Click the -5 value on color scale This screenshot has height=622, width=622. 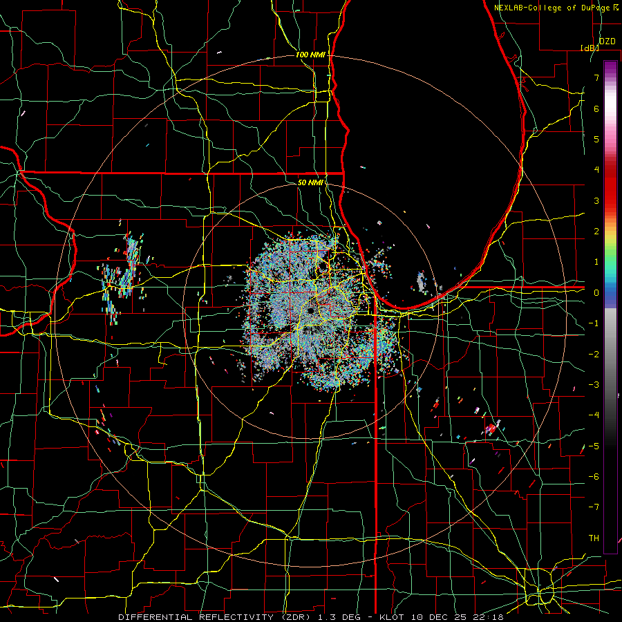[x=594, y=446]
